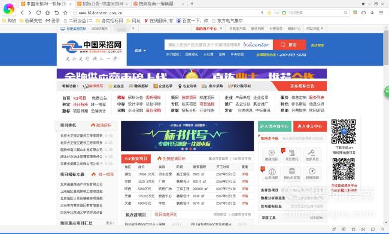The width and height of the screenshot is (389, 234).
Task: Click the red 进入业主中心 button
Action: click(310, 126)
